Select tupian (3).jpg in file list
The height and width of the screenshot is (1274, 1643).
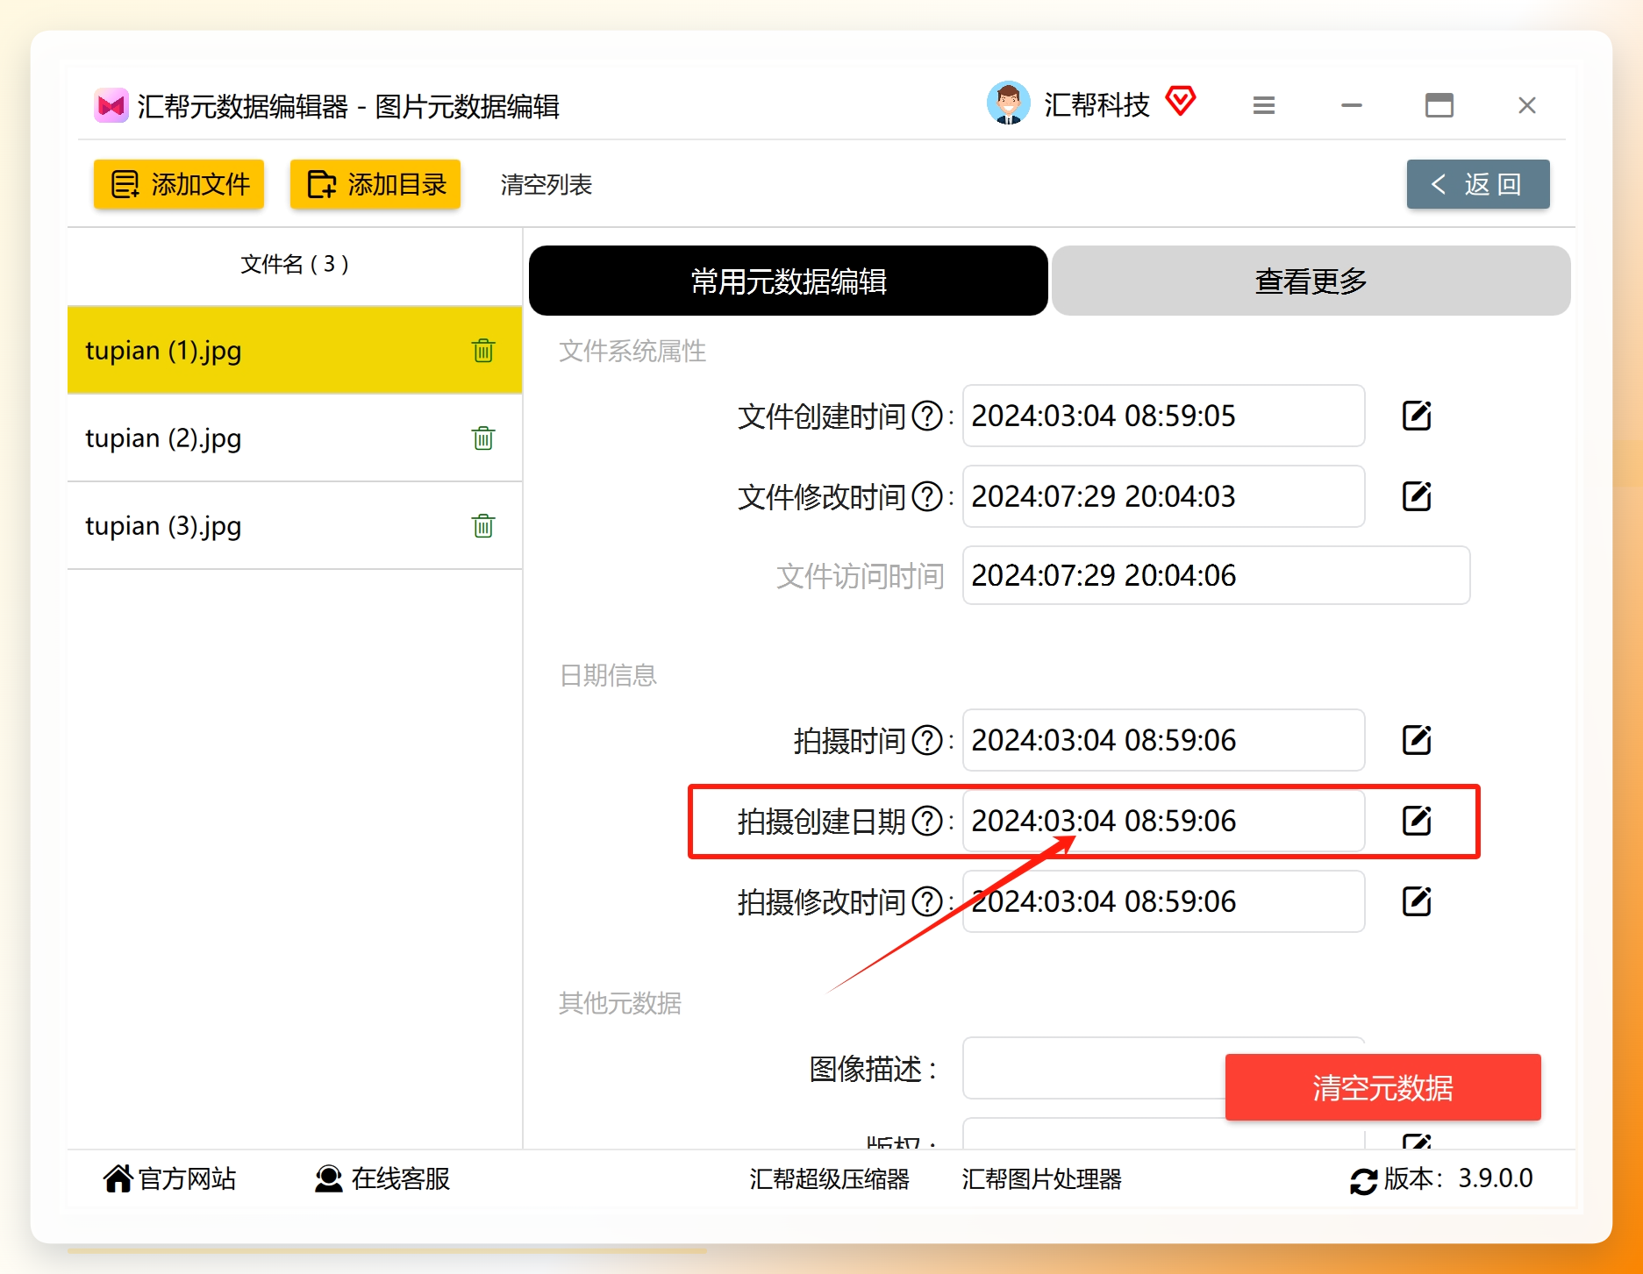[295, 526]
